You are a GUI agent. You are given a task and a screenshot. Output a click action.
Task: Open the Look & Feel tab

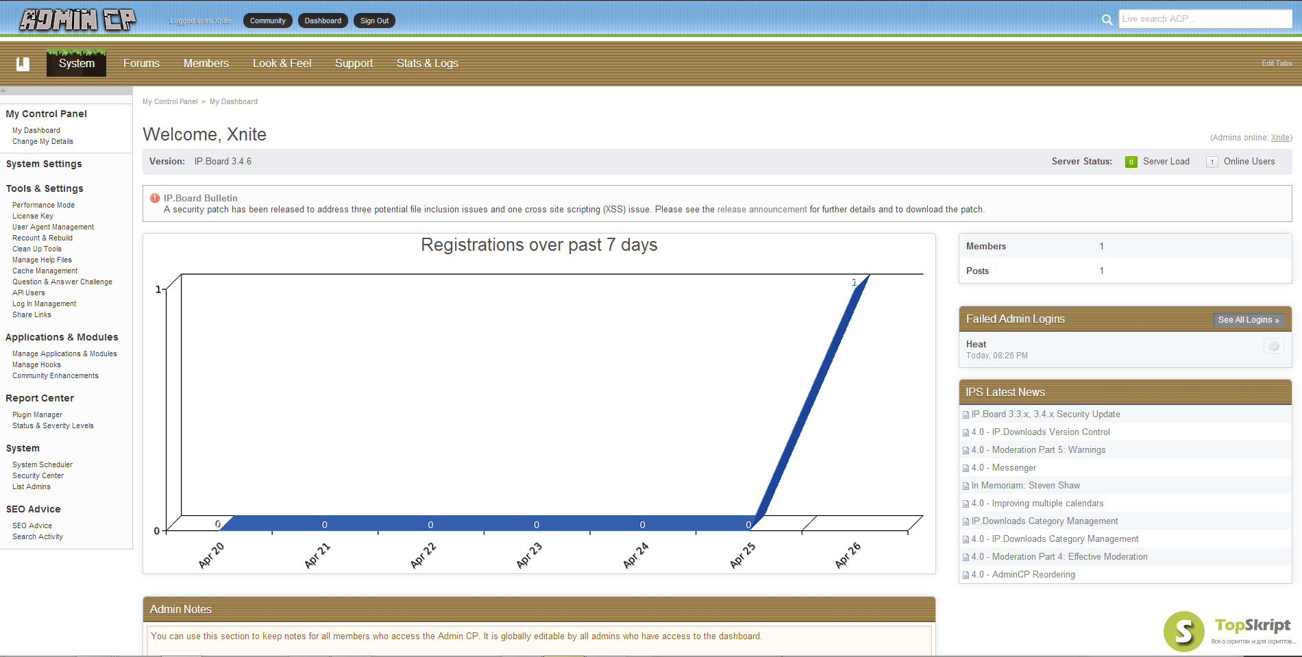click(x=282, y=63)
